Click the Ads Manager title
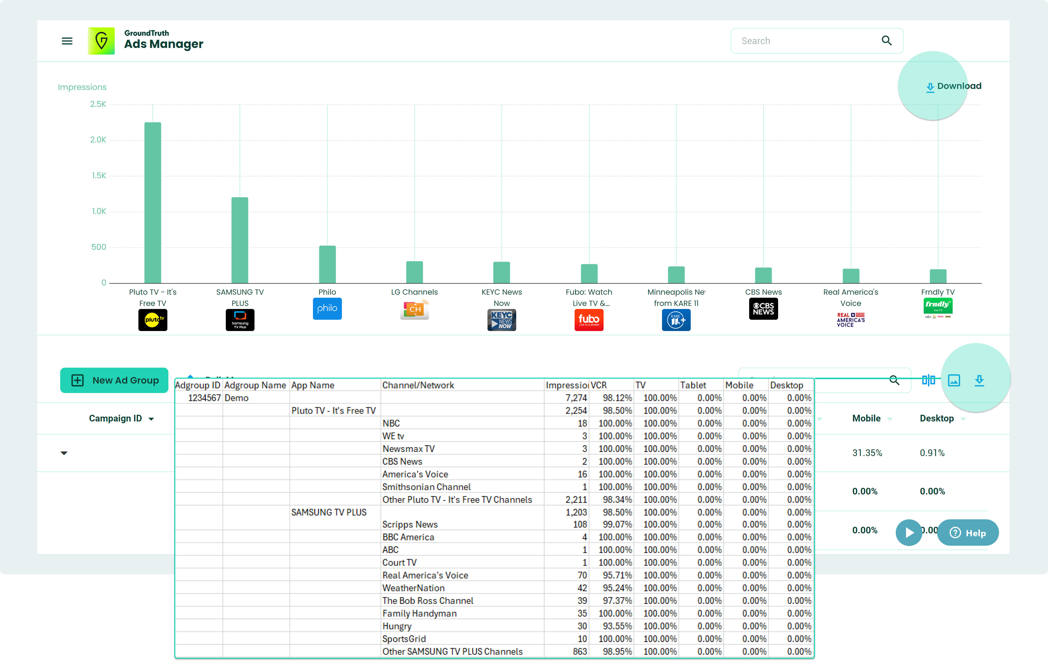Screen dimensions: 1048x661 [164, 44]
